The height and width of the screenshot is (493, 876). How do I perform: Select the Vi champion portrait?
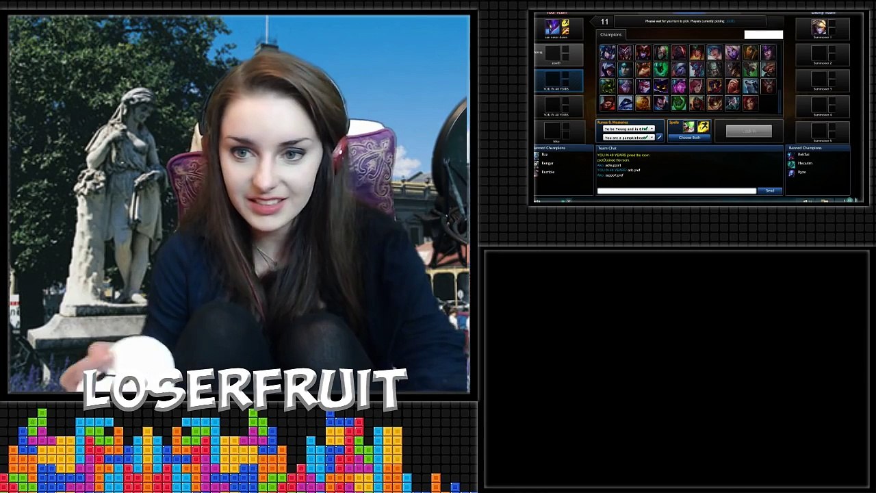click(697, 86)
